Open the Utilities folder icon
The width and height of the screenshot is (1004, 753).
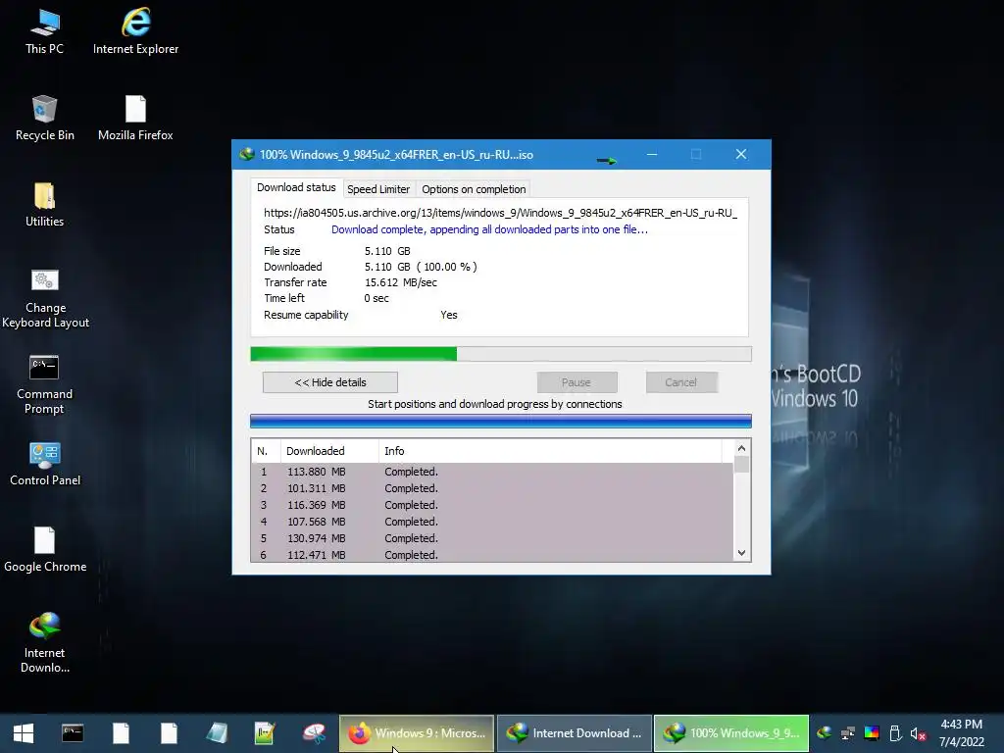44,205
